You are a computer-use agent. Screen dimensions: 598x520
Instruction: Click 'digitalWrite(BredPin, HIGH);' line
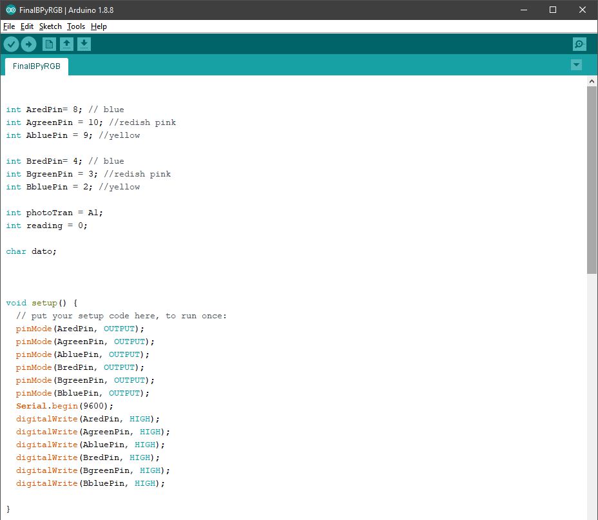(x=88, y=458)
